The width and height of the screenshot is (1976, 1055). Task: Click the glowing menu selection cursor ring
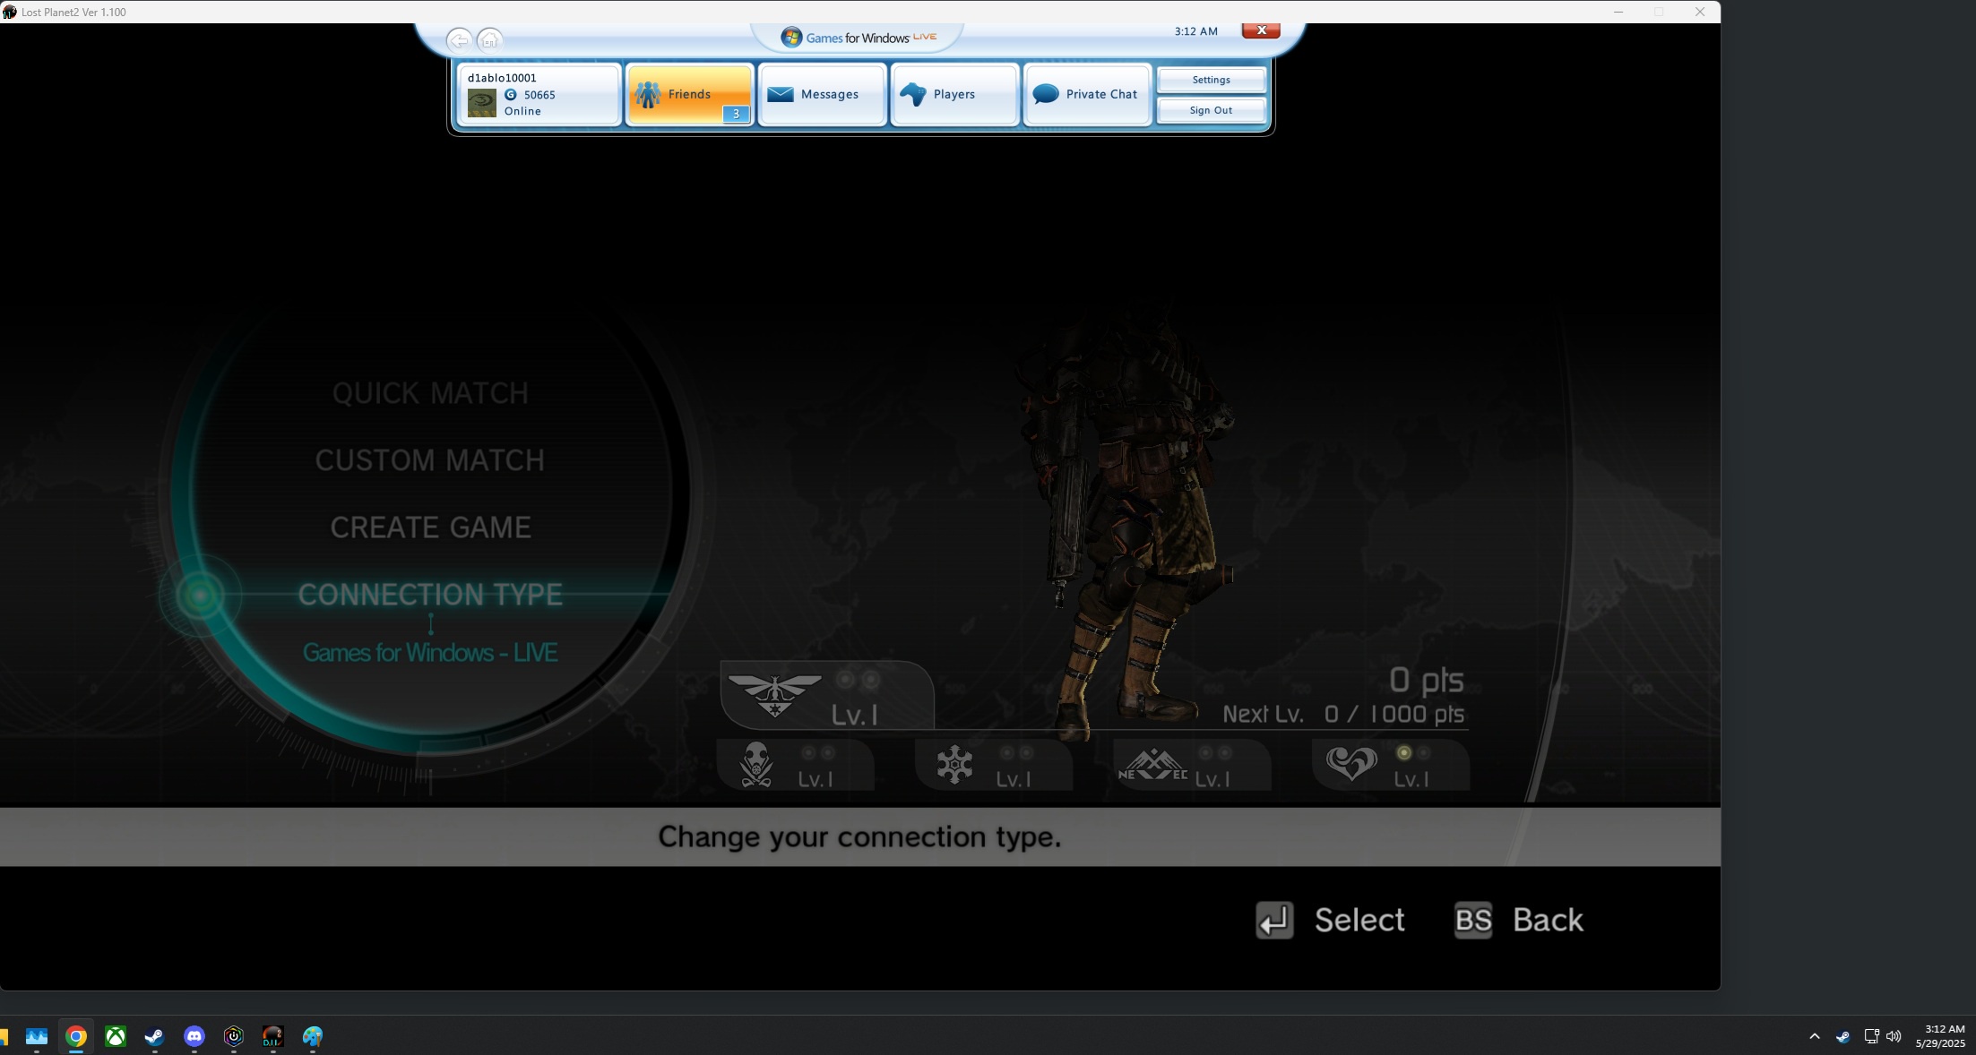coord(200,595)
